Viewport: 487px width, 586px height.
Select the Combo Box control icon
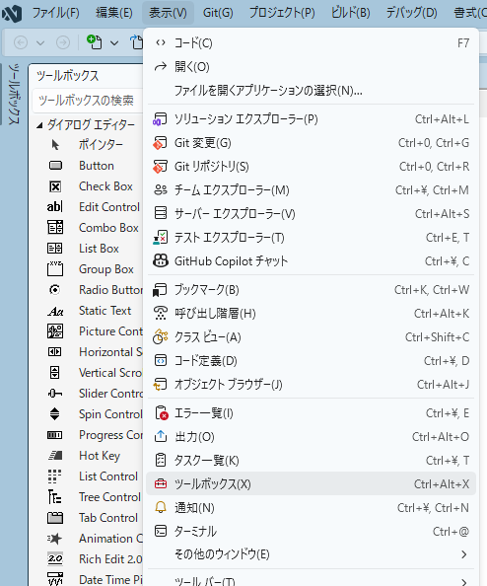pos(55,227)
